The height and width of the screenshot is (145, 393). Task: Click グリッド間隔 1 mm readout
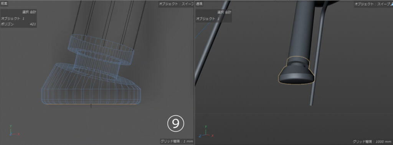(x=177, y=141)
